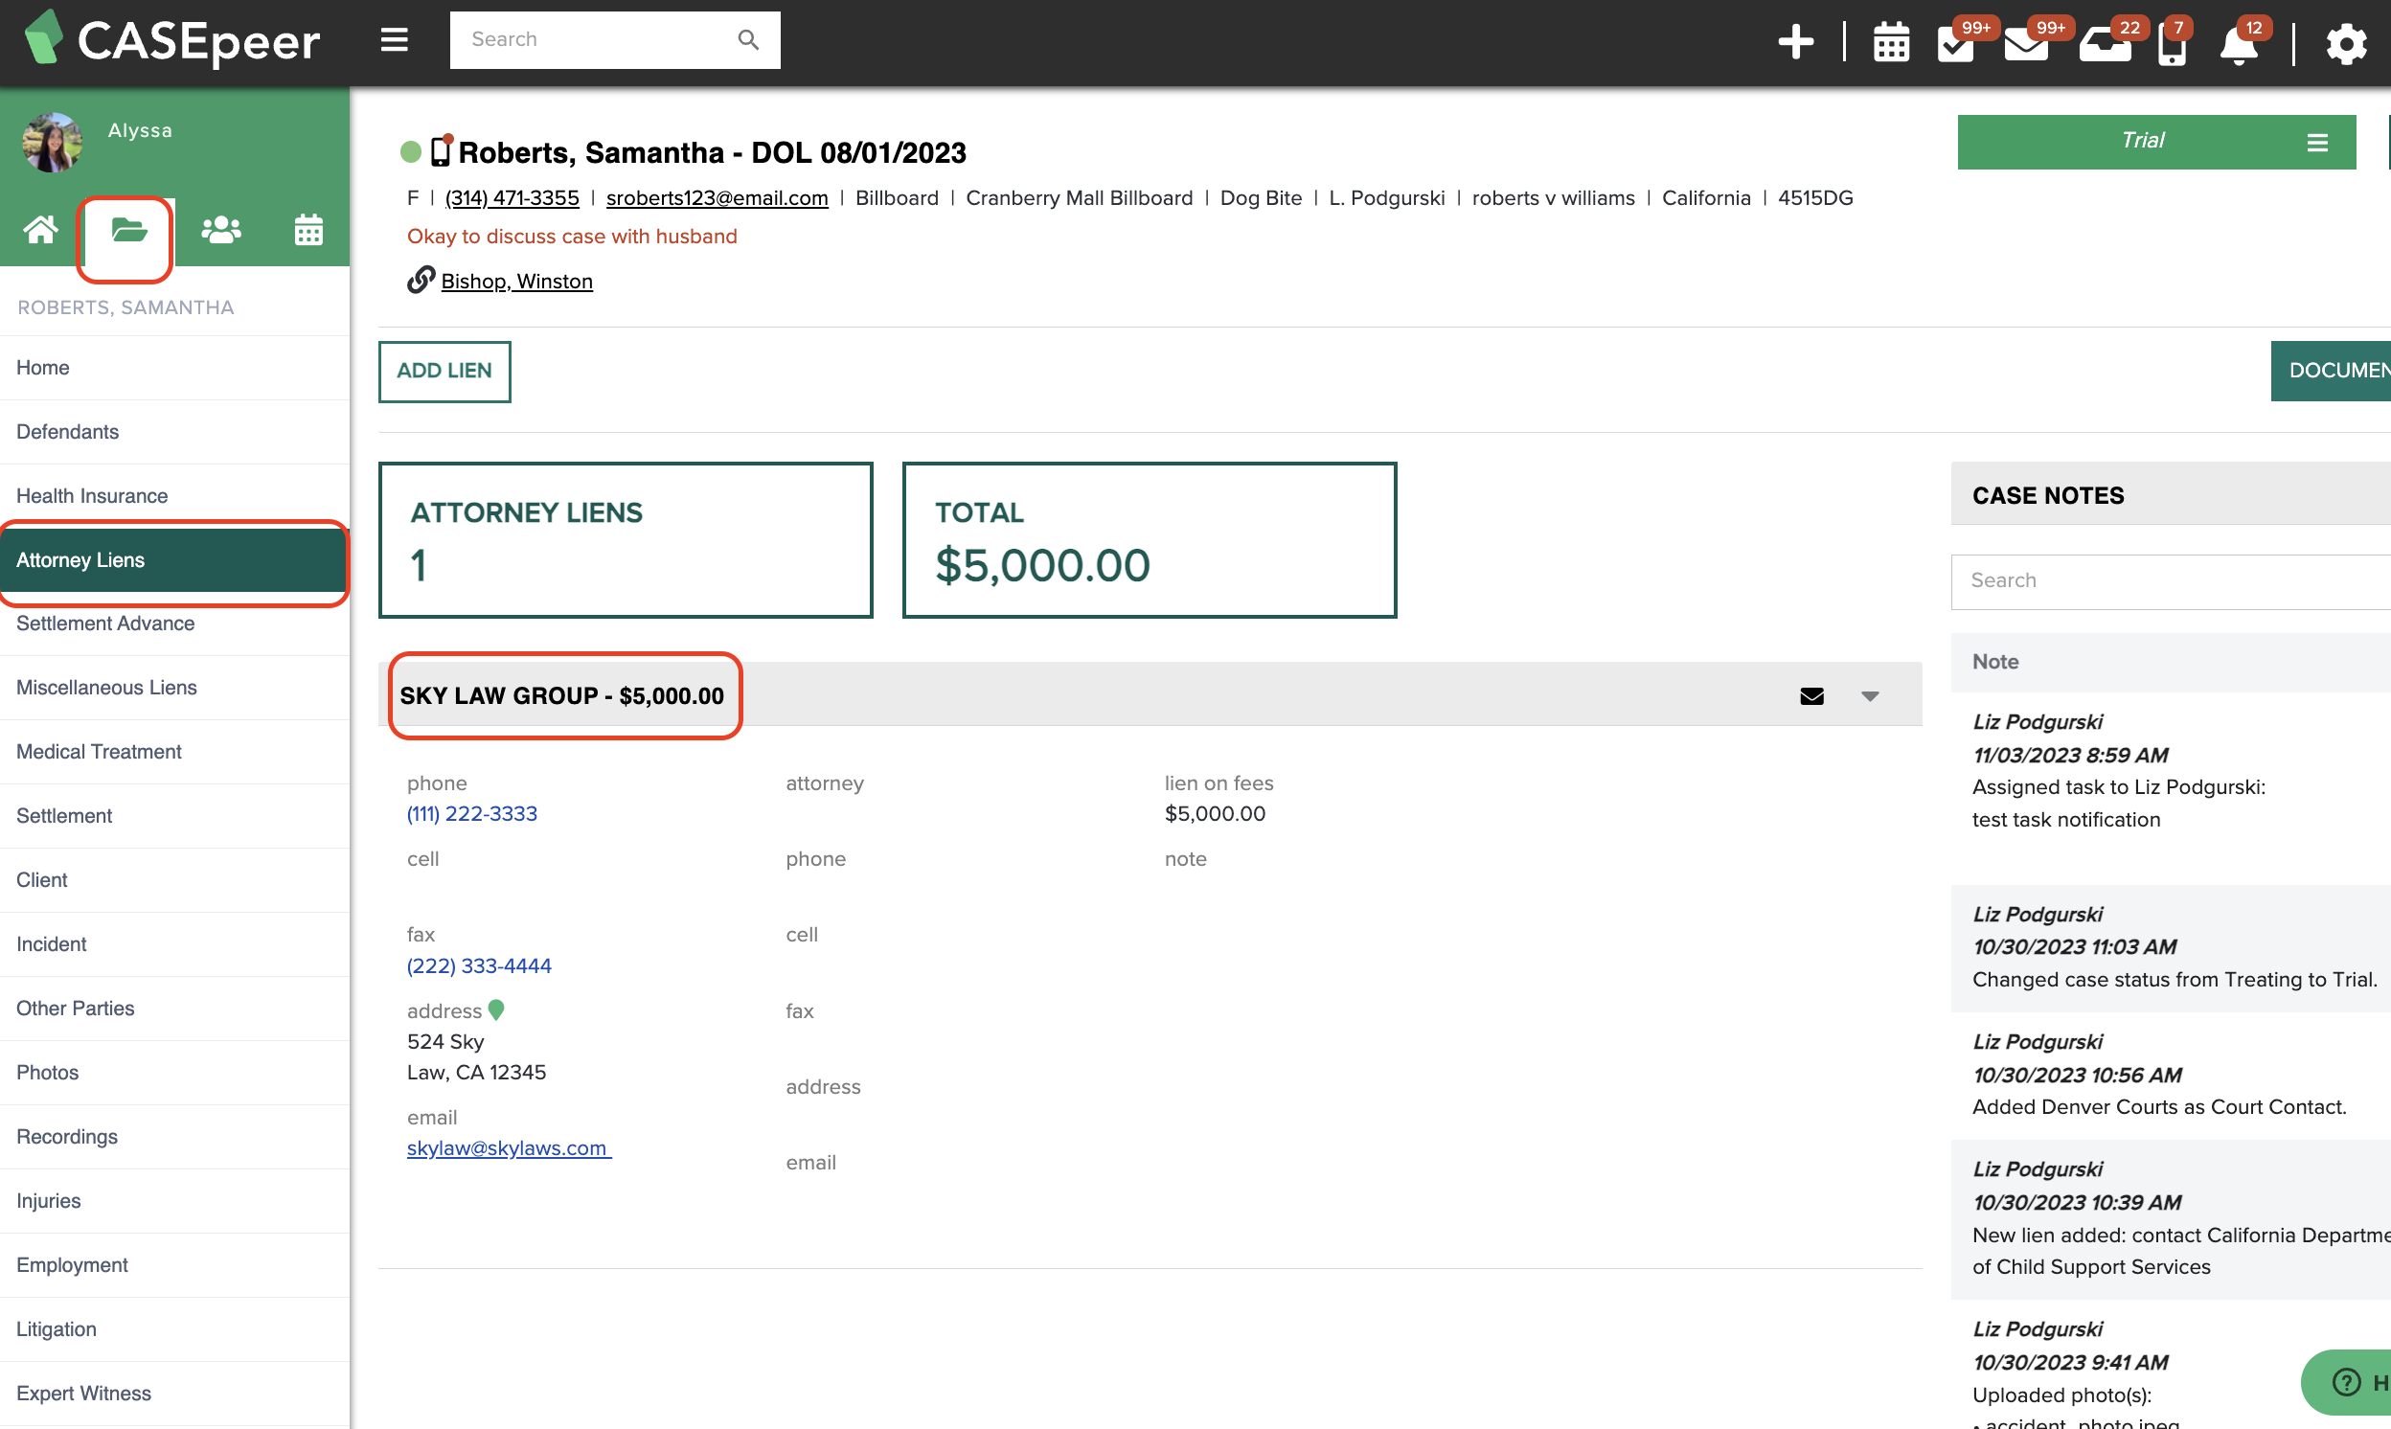Open the Other Parties sidebar item
Viewport: 2391px width, 1429px height.
174,1009
